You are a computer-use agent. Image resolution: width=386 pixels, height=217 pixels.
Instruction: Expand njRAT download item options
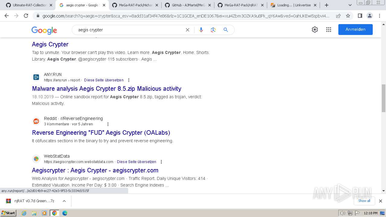(x=64, y=201)
